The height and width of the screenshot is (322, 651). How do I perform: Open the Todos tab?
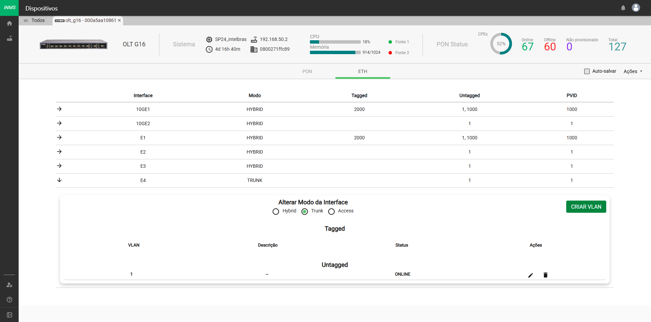click(38, 20)
